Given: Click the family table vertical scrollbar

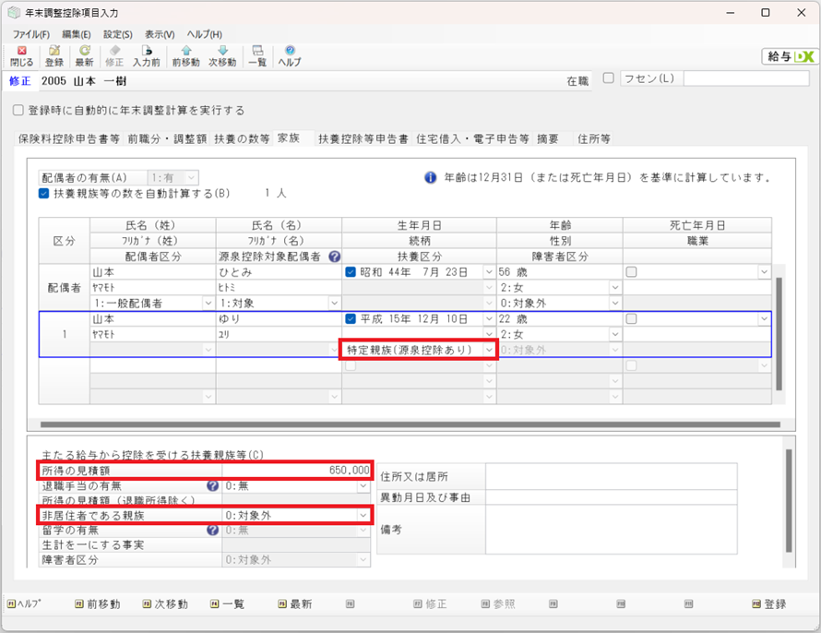Looking at the screenshot, I should pyautogui.click(x=778, y=332).
